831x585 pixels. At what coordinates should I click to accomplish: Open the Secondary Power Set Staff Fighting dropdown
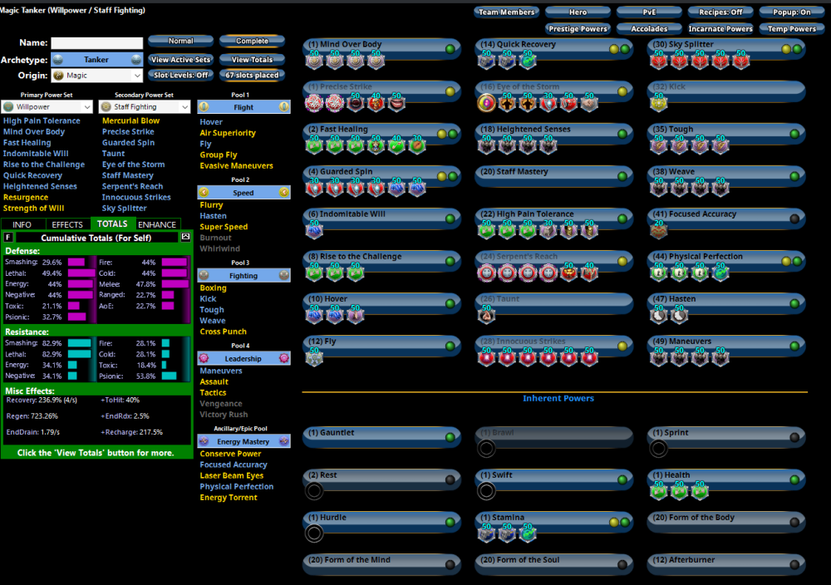coord(144,107)
